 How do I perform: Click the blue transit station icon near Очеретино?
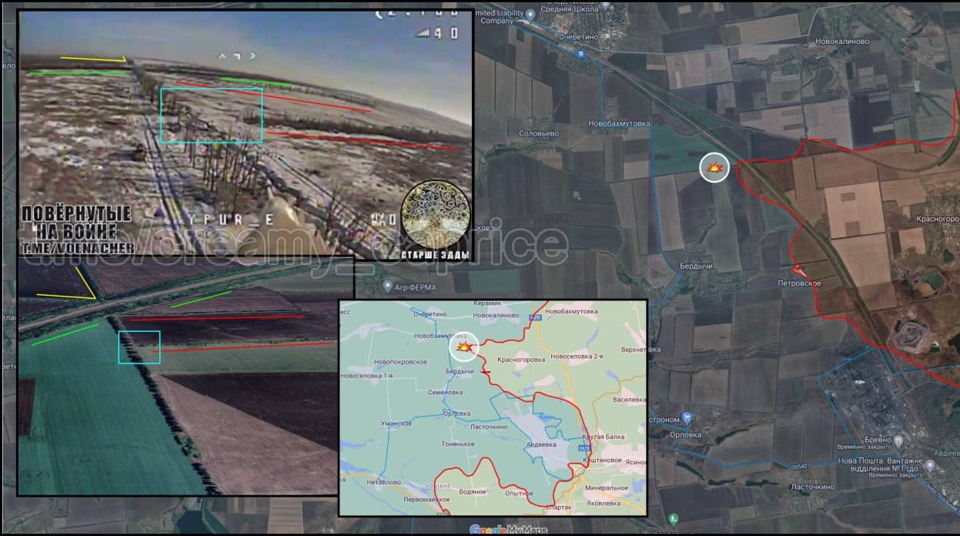pyautogui.click(x=580, y=54)
